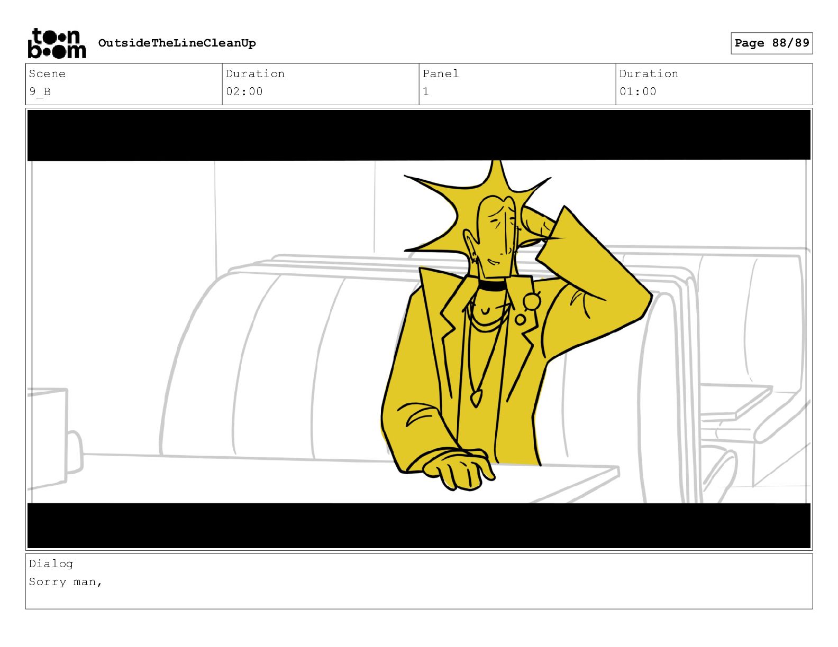Click the scene Duration 02:00 cell

click(x=321, y=84)
